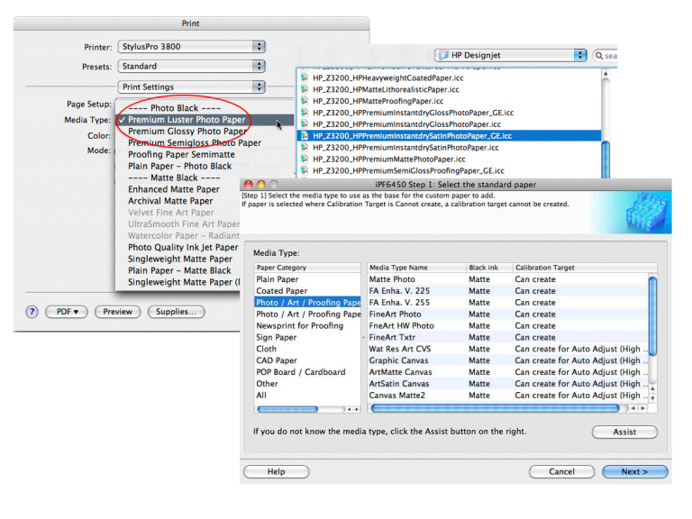
Task: Click icon of HPPremiumInstantdryGlossPhotoPaper_GE.icc
Action: (305, 113)
